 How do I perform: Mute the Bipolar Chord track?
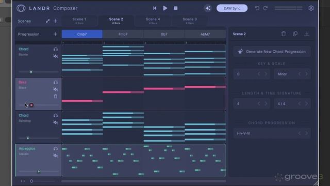(56, 56)
